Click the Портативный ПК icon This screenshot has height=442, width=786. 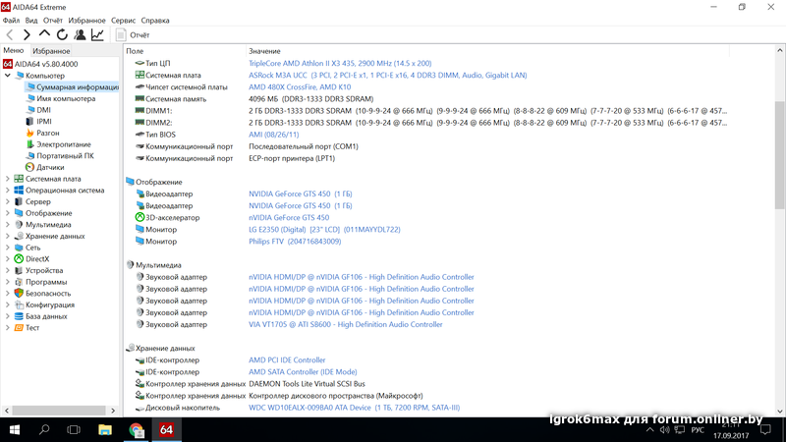[x=29, y=156]
